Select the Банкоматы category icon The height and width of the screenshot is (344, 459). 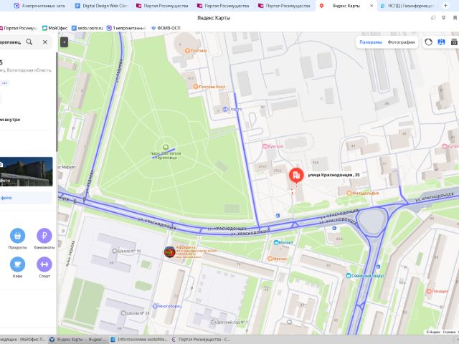(x=44, y=236)
